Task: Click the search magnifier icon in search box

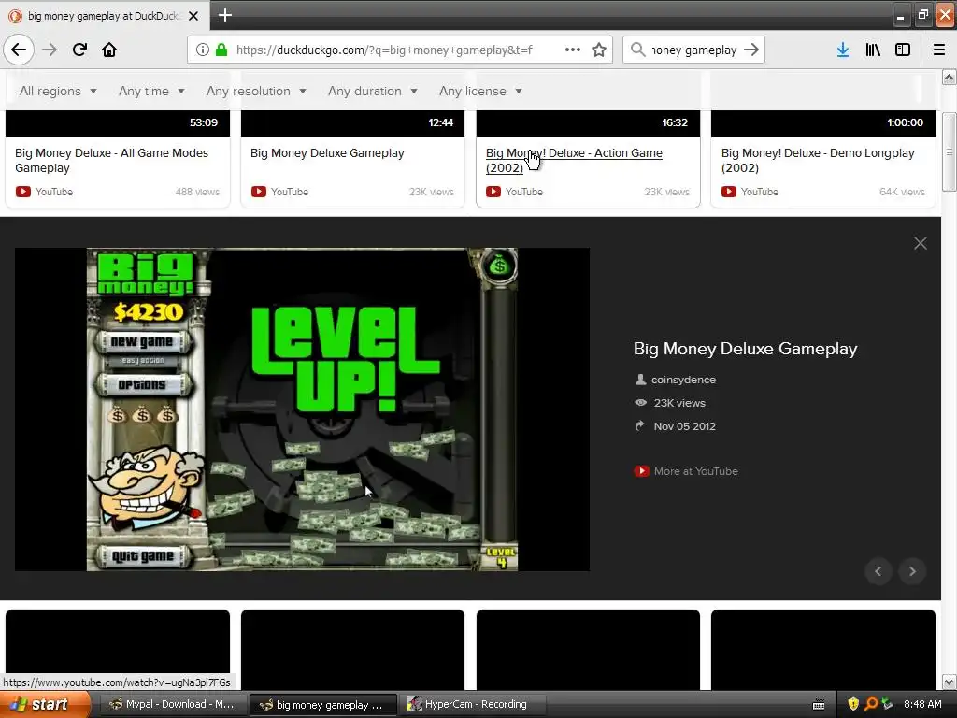Action: tap(637, 50)
